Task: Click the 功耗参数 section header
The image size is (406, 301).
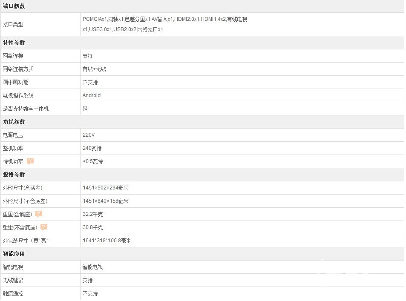Action: 14,122
